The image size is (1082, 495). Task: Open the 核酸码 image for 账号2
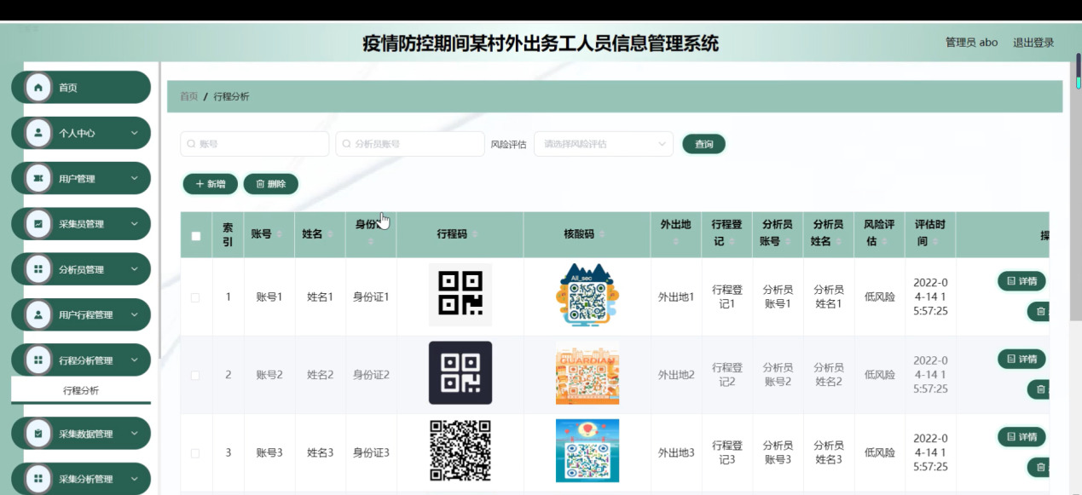tap(587, 373)
